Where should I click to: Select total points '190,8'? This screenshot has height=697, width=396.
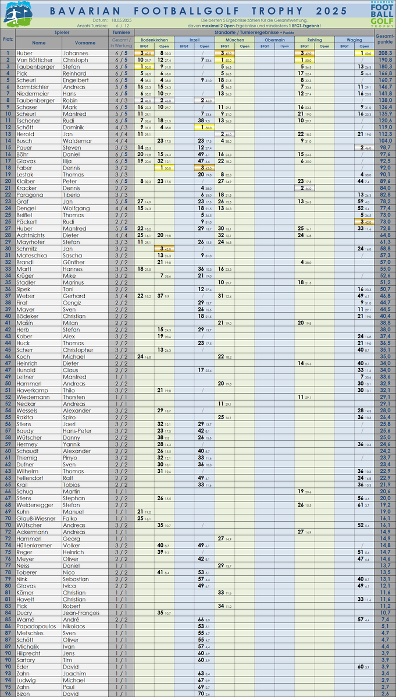click(x=385, y=59)
